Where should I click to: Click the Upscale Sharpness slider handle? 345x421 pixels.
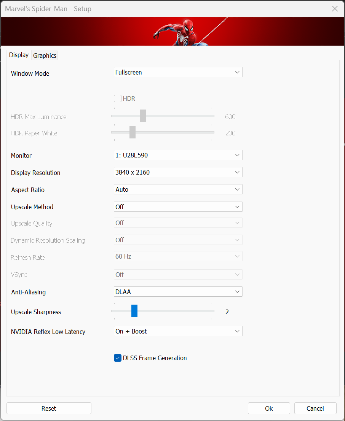[x=134, y=311]
